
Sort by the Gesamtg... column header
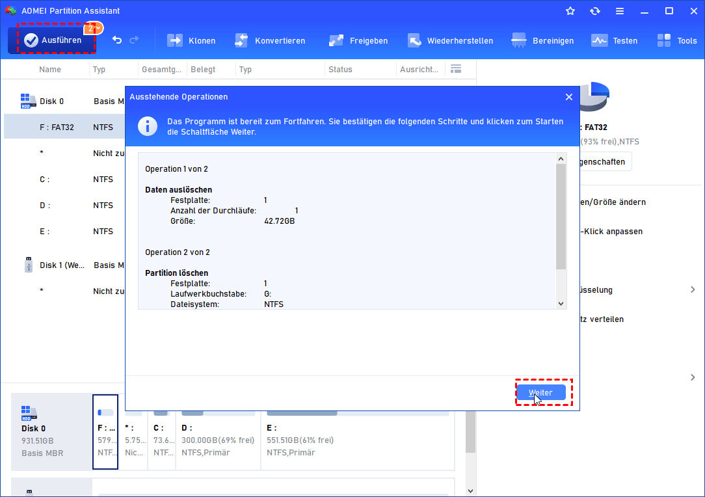click(161, 69)
